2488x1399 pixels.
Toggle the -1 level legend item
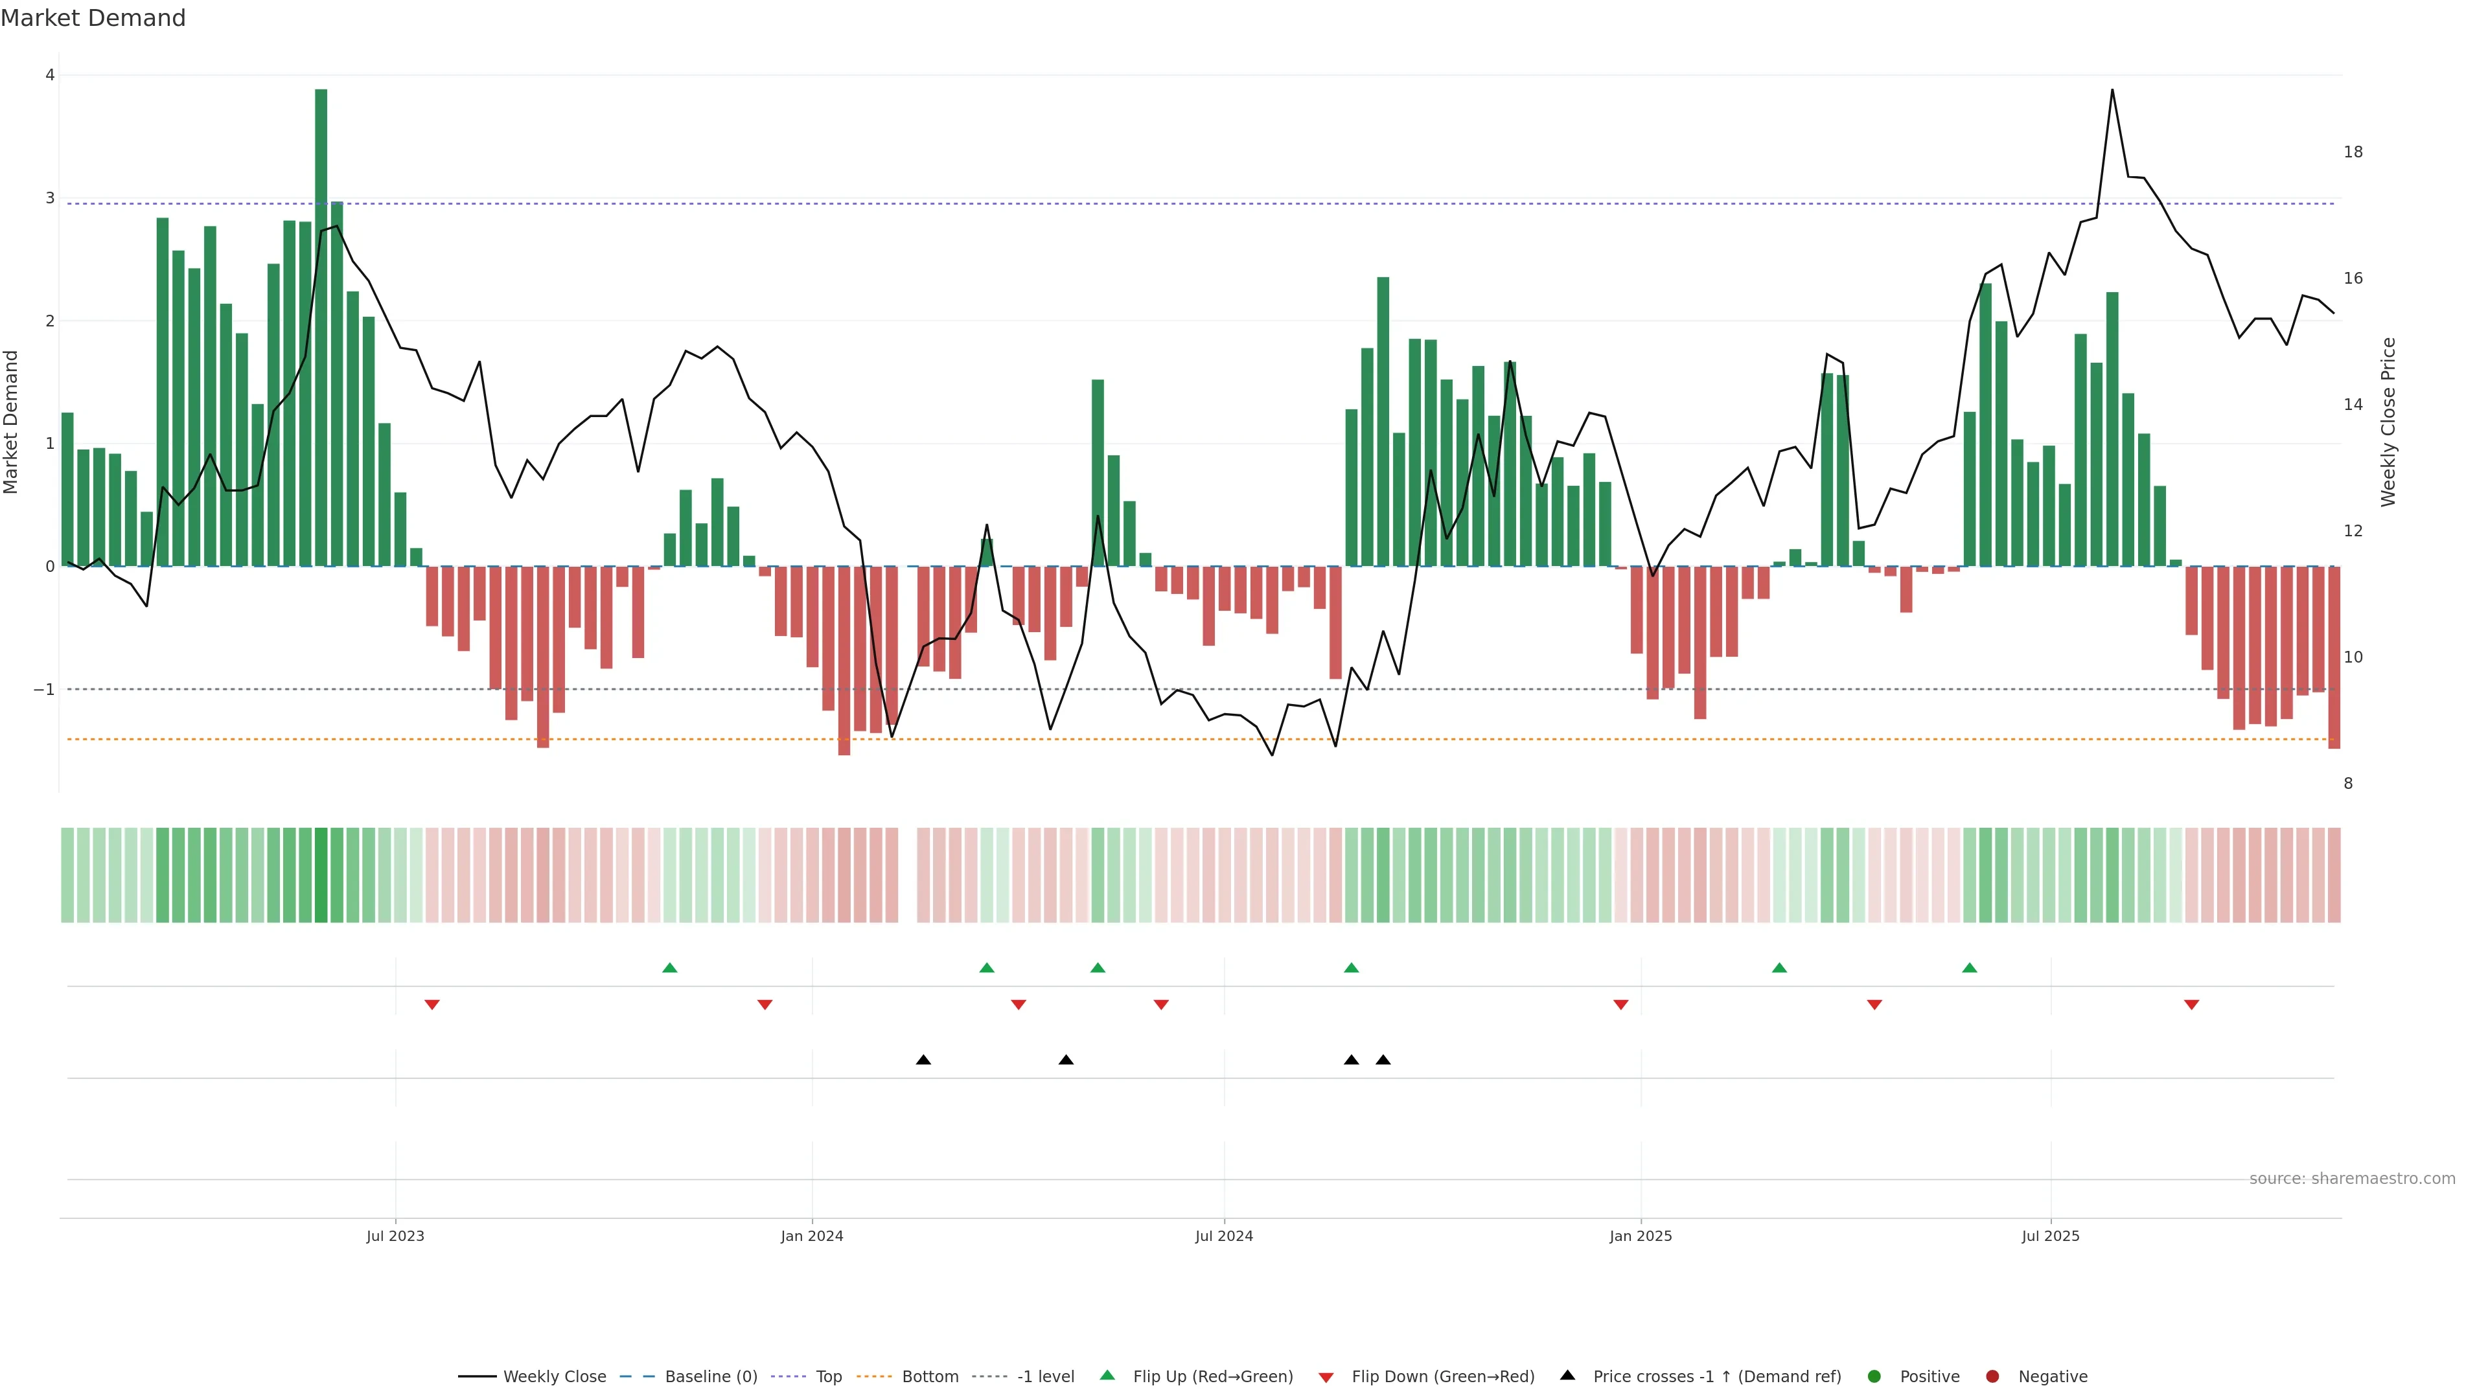pyautogui.click(x=1045, y=1377)
